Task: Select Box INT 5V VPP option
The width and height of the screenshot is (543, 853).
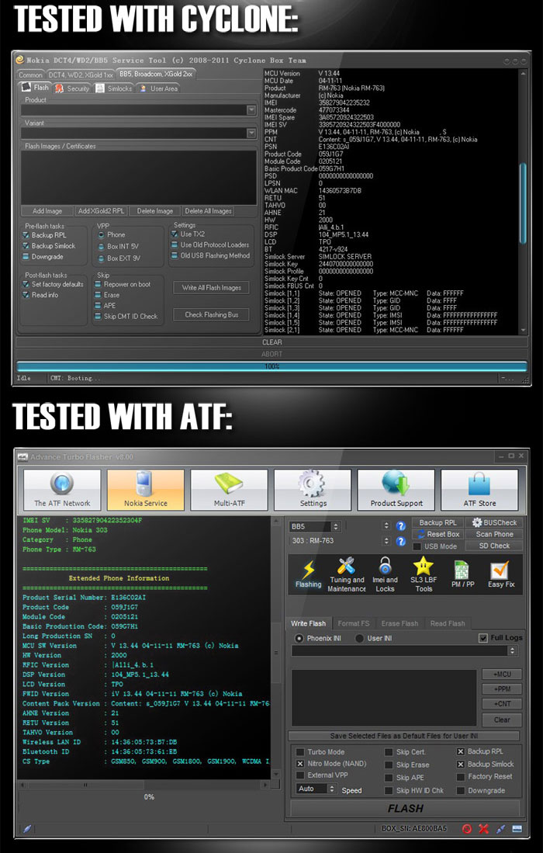Action: [101, 247]
